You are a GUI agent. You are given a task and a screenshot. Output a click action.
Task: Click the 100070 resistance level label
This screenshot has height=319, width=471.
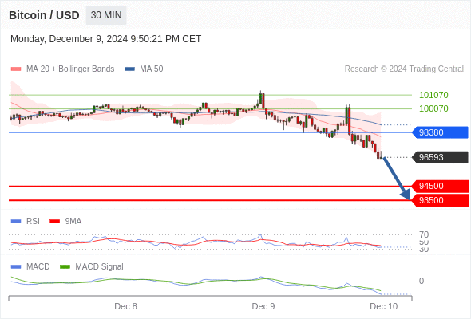tap(433, 108)
